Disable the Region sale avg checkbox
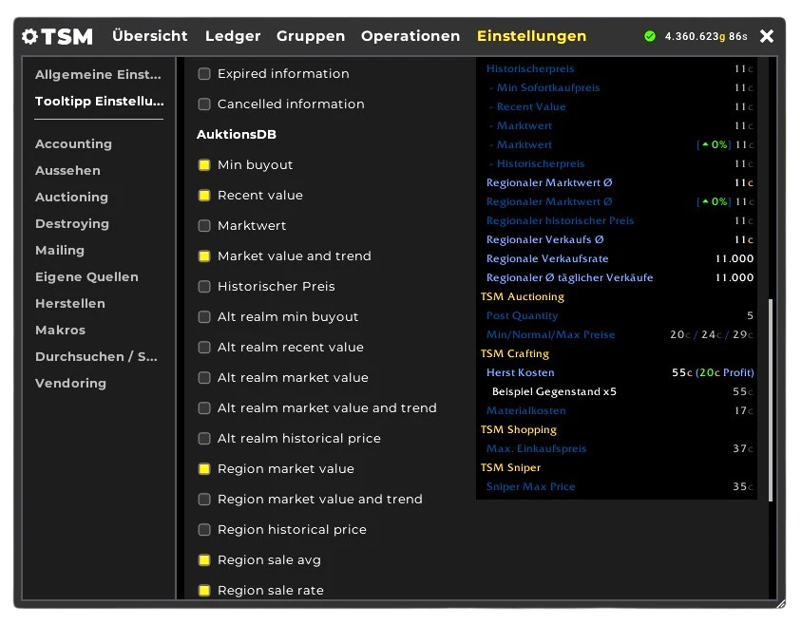Viewport: 802px width, 624px height. click(x=204, y=560)
